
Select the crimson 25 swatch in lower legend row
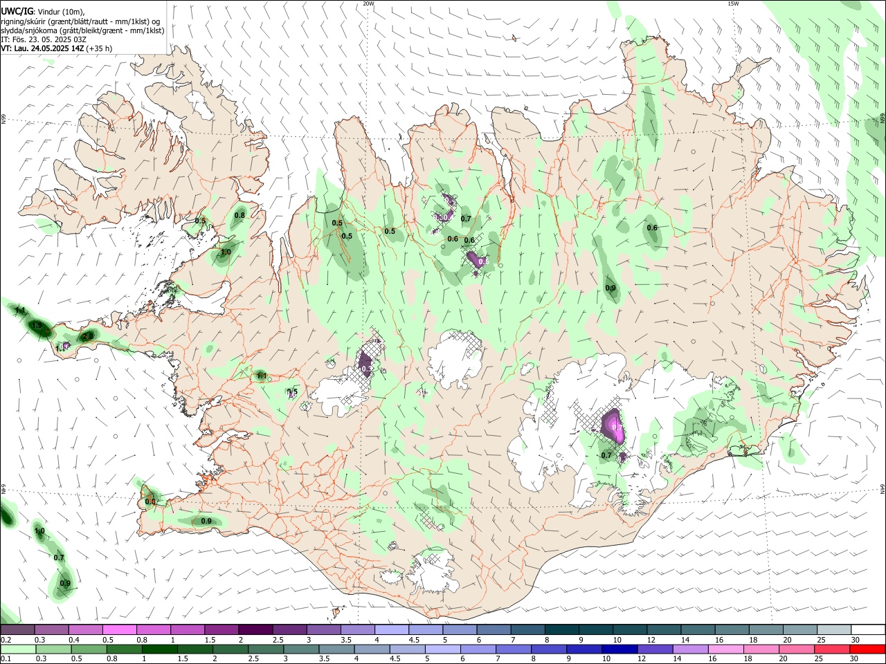tap(832, 649)
